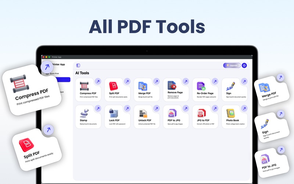Click the Lock PDF padlock icon
The width and height of the screenshot is (294, 184).
click(114, 113)
